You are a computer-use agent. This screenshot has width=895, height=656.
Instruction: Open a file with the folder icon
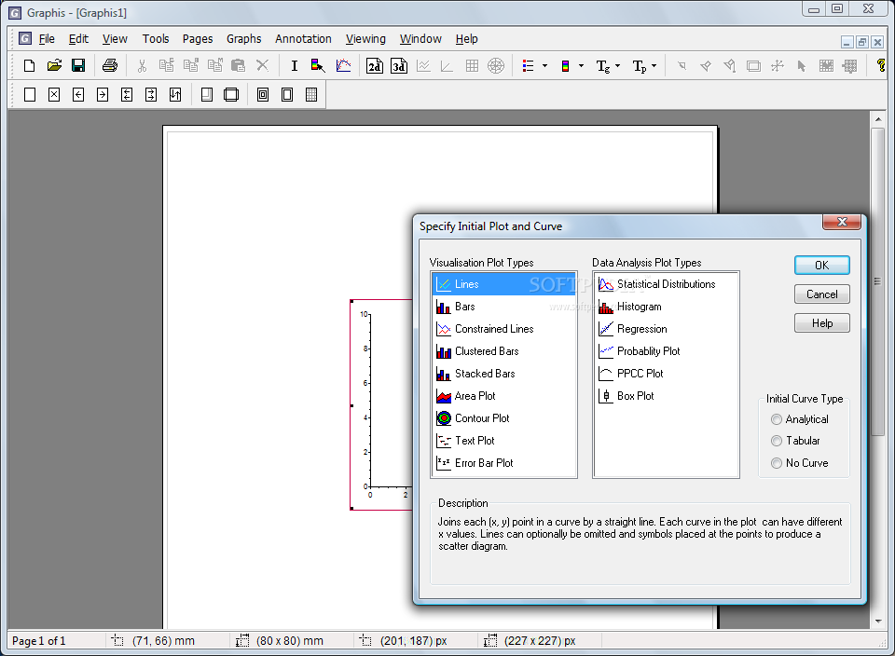click(x=54, y=66)
